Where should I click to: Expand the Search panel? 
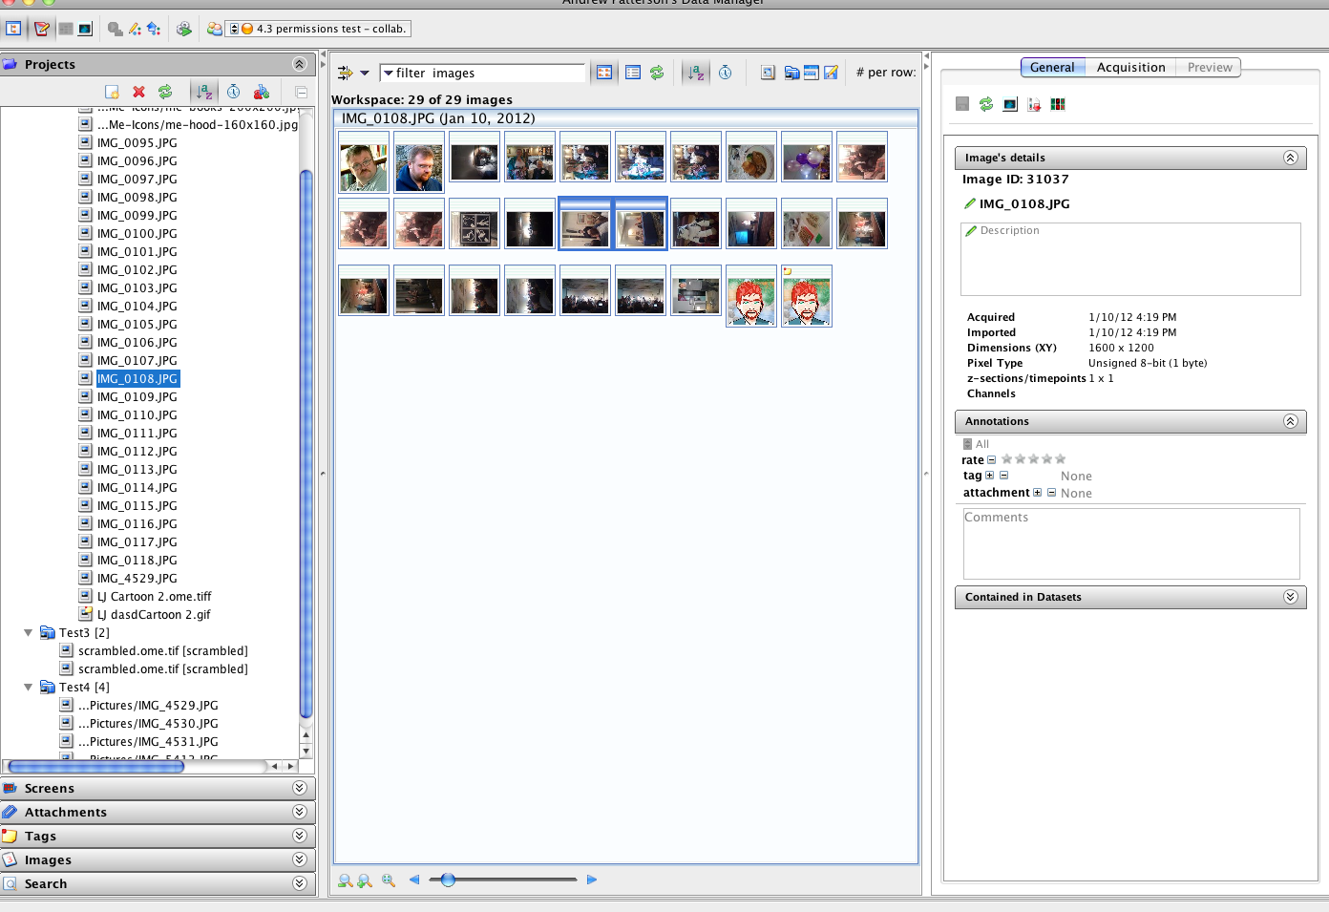(x=299, y=883)
